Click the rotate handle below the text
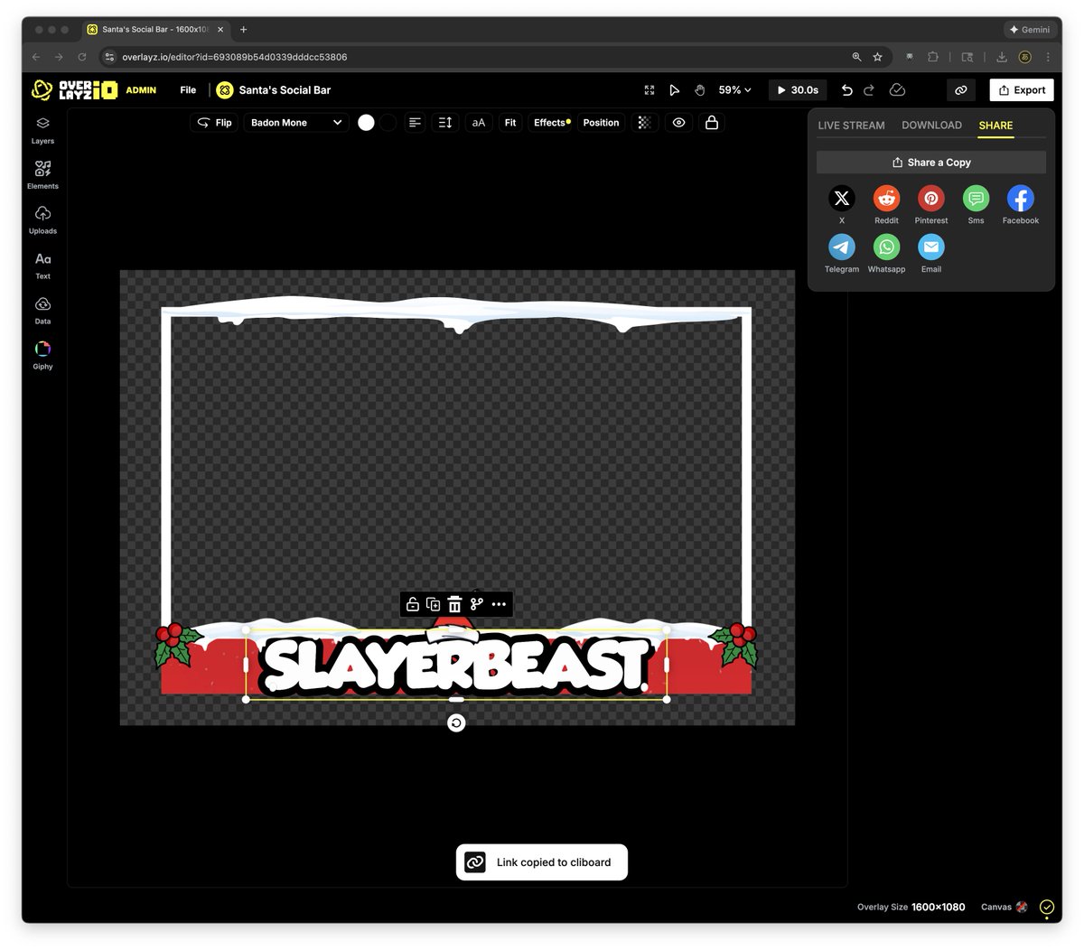This screenshot has width=1084, height=950. click(x=456, y=722)
